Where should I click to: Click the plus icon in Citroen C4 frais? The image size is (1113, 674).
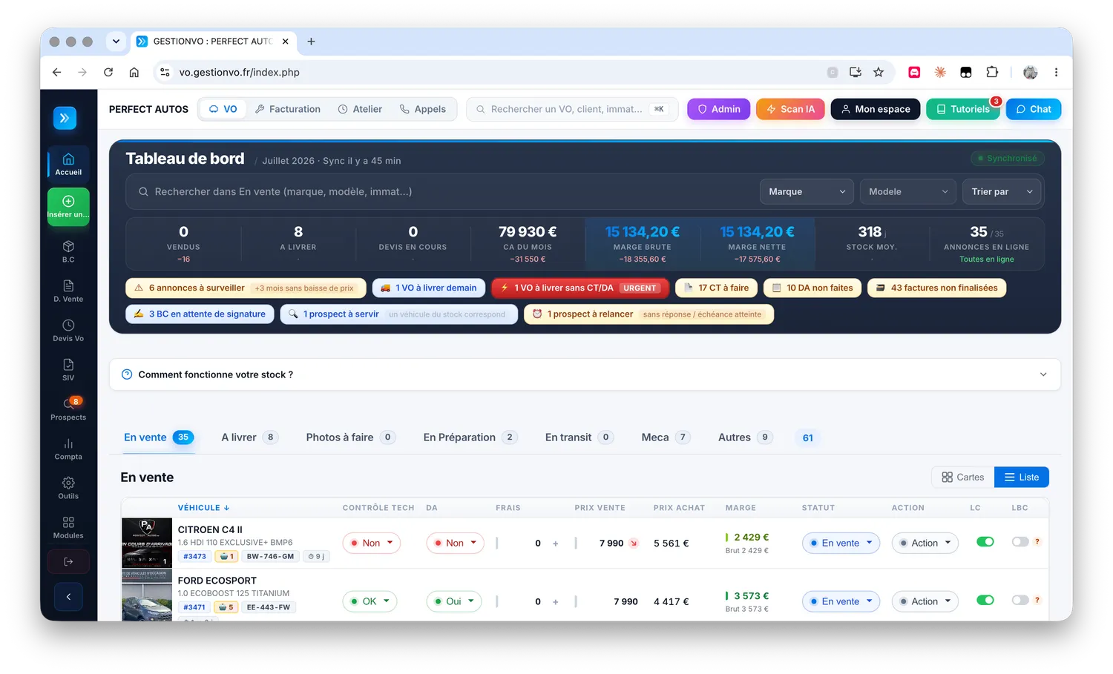pos(555,544)
